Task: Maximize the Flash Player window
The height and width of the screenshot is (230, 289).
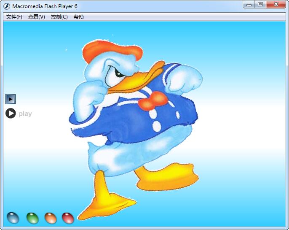Action: pos(260,4)
